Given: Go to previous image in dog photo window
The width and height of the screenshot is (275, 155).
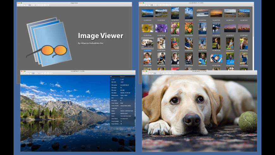Looking at the screenshot, I should click(144, 73).
